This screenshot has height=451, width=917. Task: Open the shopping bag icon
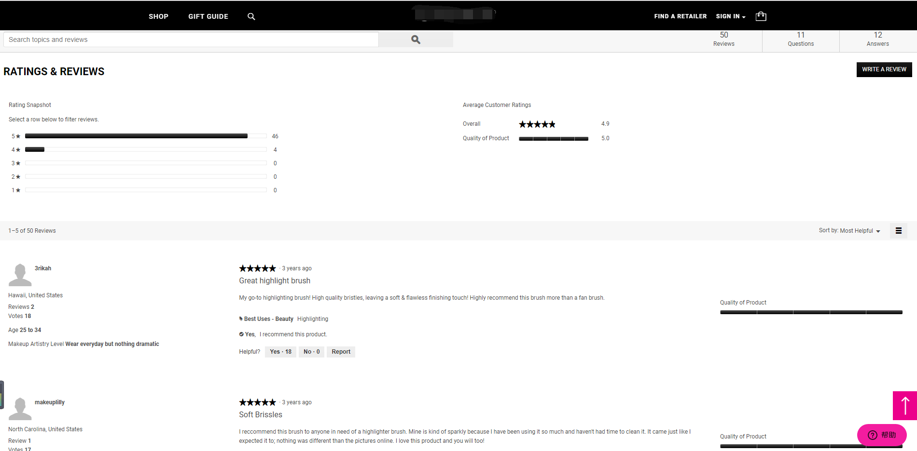[761, 16]
